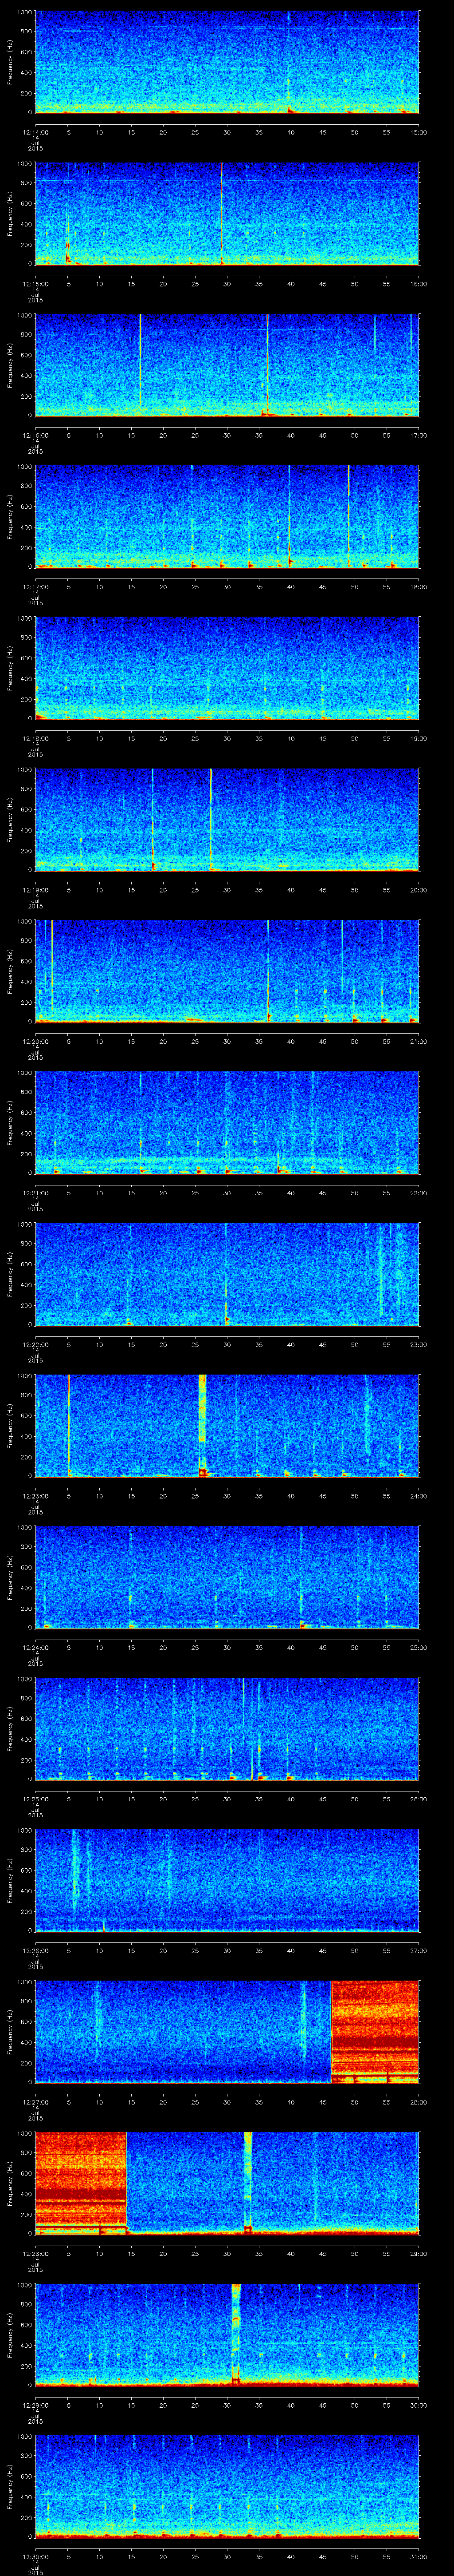Click the spike near 18 seconds in 12:19 panel
The height and width of the screenshot is (2576, 454).
click(x=153, y=818)
